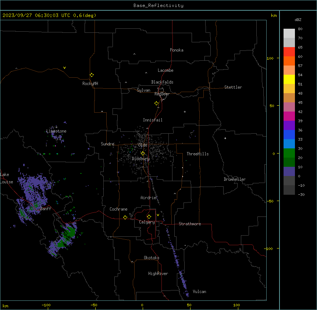This screenshot has width=317, height=310.
Task: Click the white caret marker west of Lacombe
Action: tap(146, 73)
